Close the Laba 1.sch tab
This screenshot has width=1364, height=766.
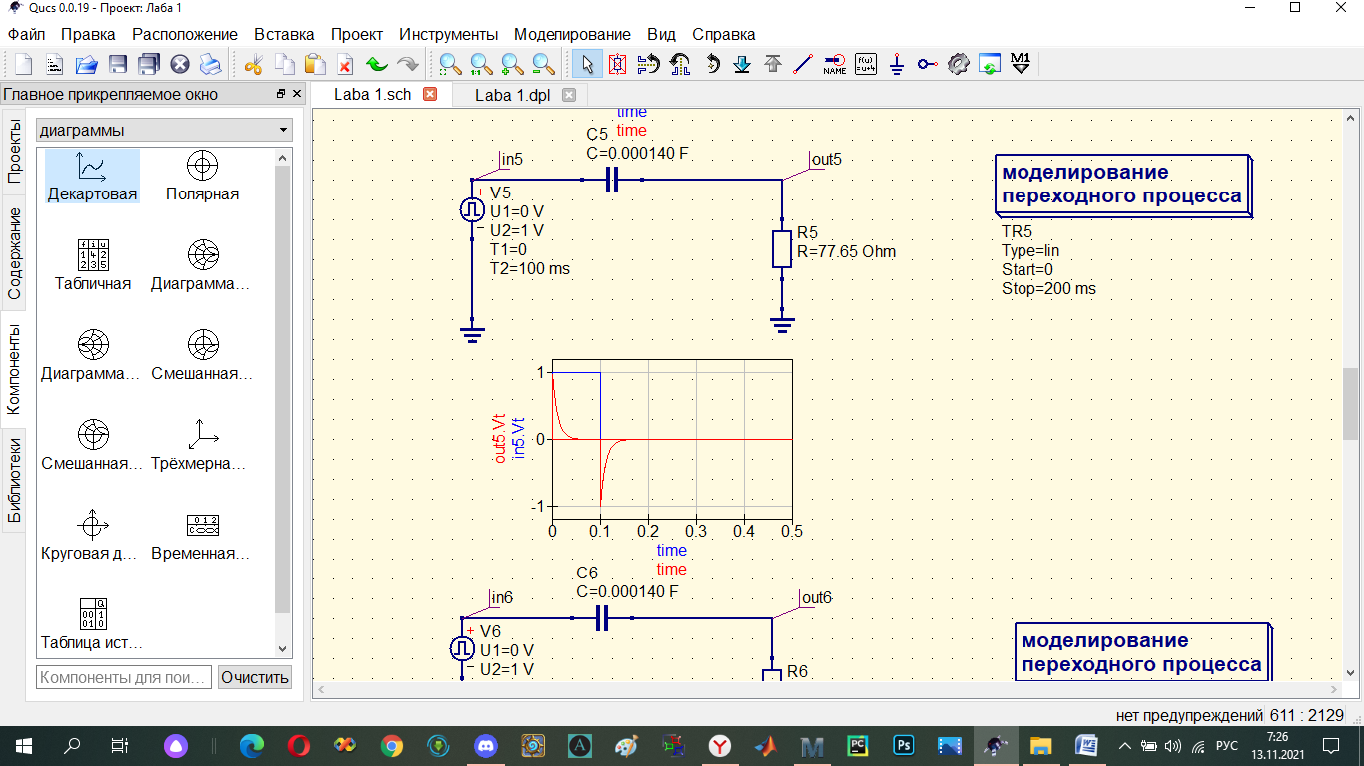431,94
